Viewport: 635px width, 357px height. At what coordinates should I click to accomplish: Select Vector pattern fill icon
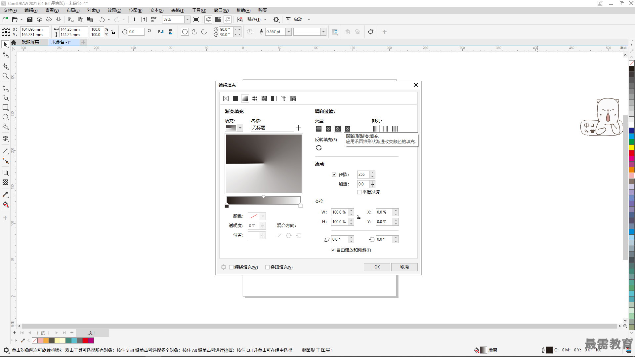pyautogui.click(x=255, y=99)
